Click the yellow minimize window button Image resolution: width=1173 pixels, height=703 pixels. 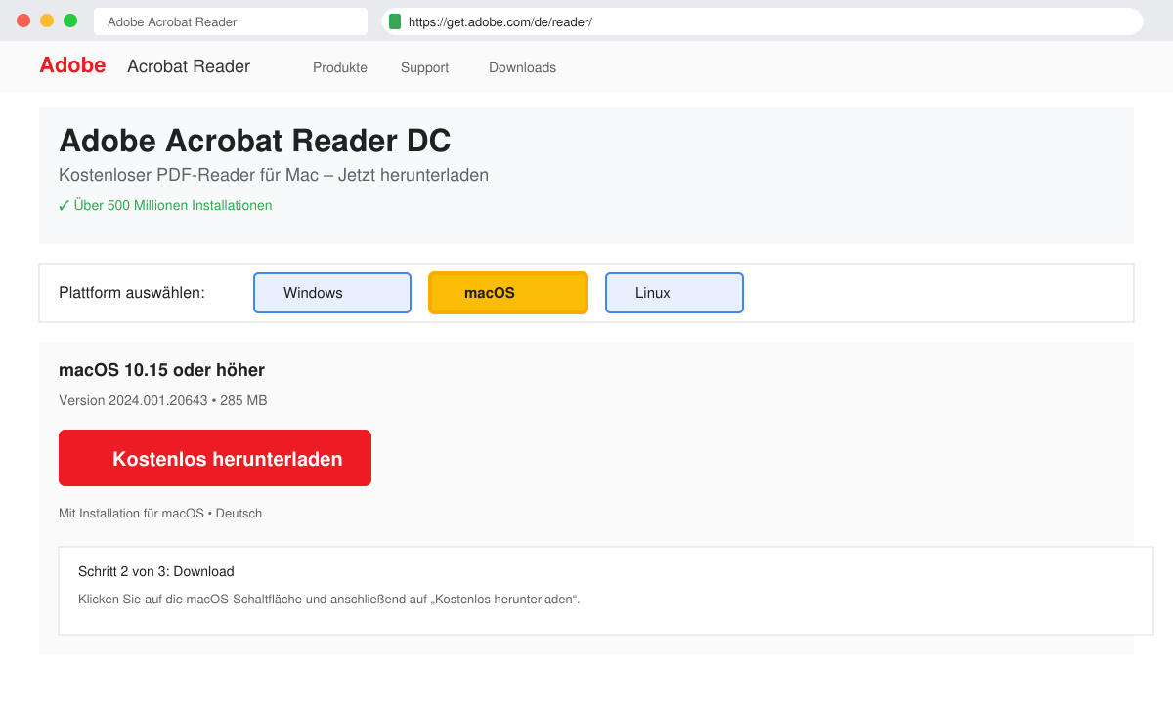point(47,21)
